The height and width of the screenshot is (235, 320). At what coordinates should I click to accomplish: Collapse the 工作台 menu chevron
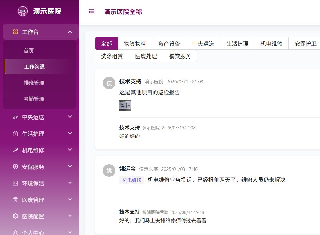(70, 32)
